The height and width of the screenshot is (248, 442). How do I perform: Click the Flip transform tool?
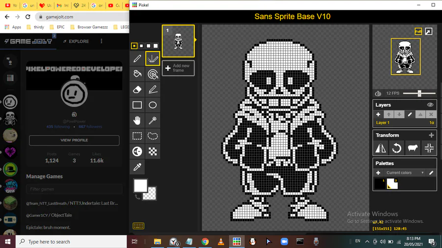click(x=381, y=148)
